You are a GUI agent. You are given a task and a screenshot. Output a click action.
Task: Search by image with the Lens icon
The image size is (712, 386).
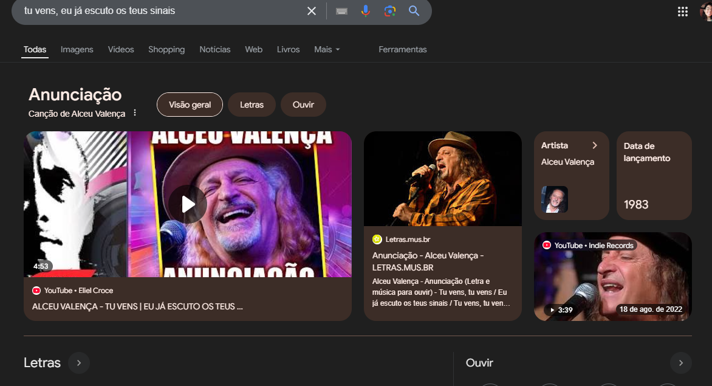[389, 11]
